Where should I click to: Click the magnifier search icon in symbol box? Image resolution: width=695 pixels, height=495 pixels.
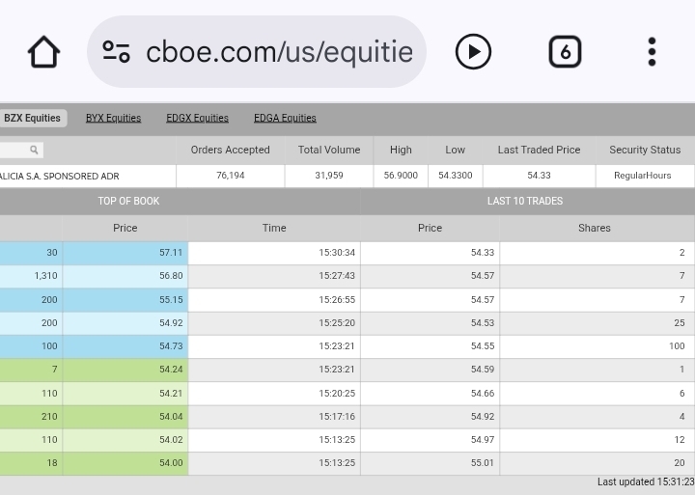point(34,151)
